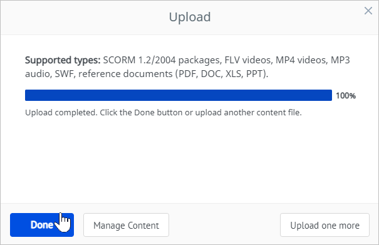Click the reference documents text
Viewport: 379px width, 245px height.
(125, 74)
